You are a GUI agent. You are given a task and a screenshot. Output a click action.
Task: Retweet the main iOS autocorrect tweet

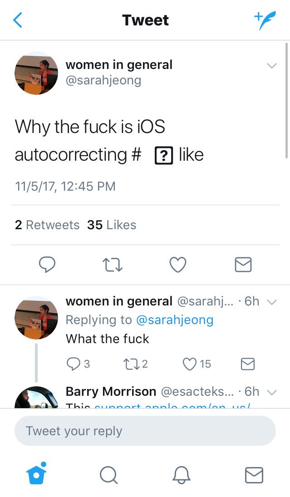113,265
